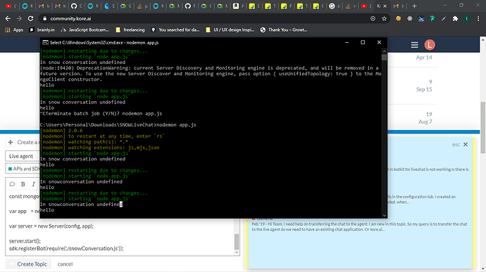Switch to the Dart blue-icon tab
486x272 pixels.
coord(106,6)
